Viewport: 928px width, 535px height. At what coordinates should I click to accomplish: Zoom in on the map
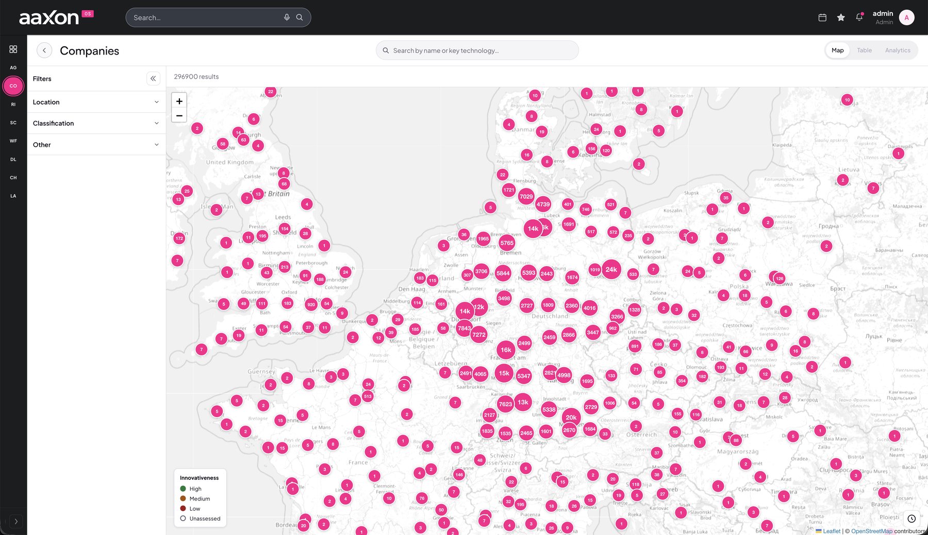coord(179,101)
